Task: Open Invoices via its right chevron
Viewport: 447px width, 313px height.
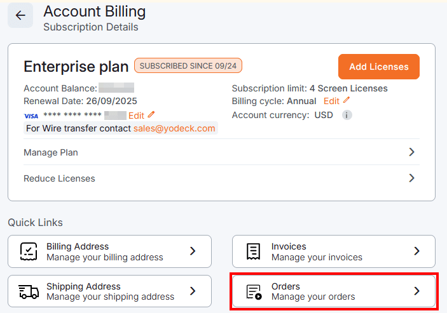Action: (x=417, y=251)
